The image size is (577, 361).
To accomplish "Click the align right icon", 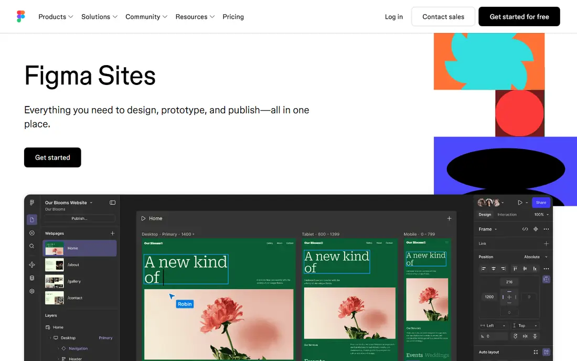I will pos(504,269).
